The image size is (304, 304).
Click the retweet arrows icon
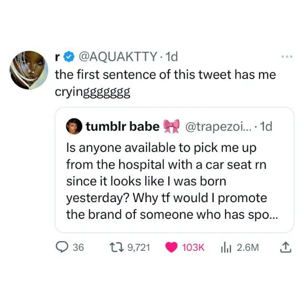click(x=117, y=247)
